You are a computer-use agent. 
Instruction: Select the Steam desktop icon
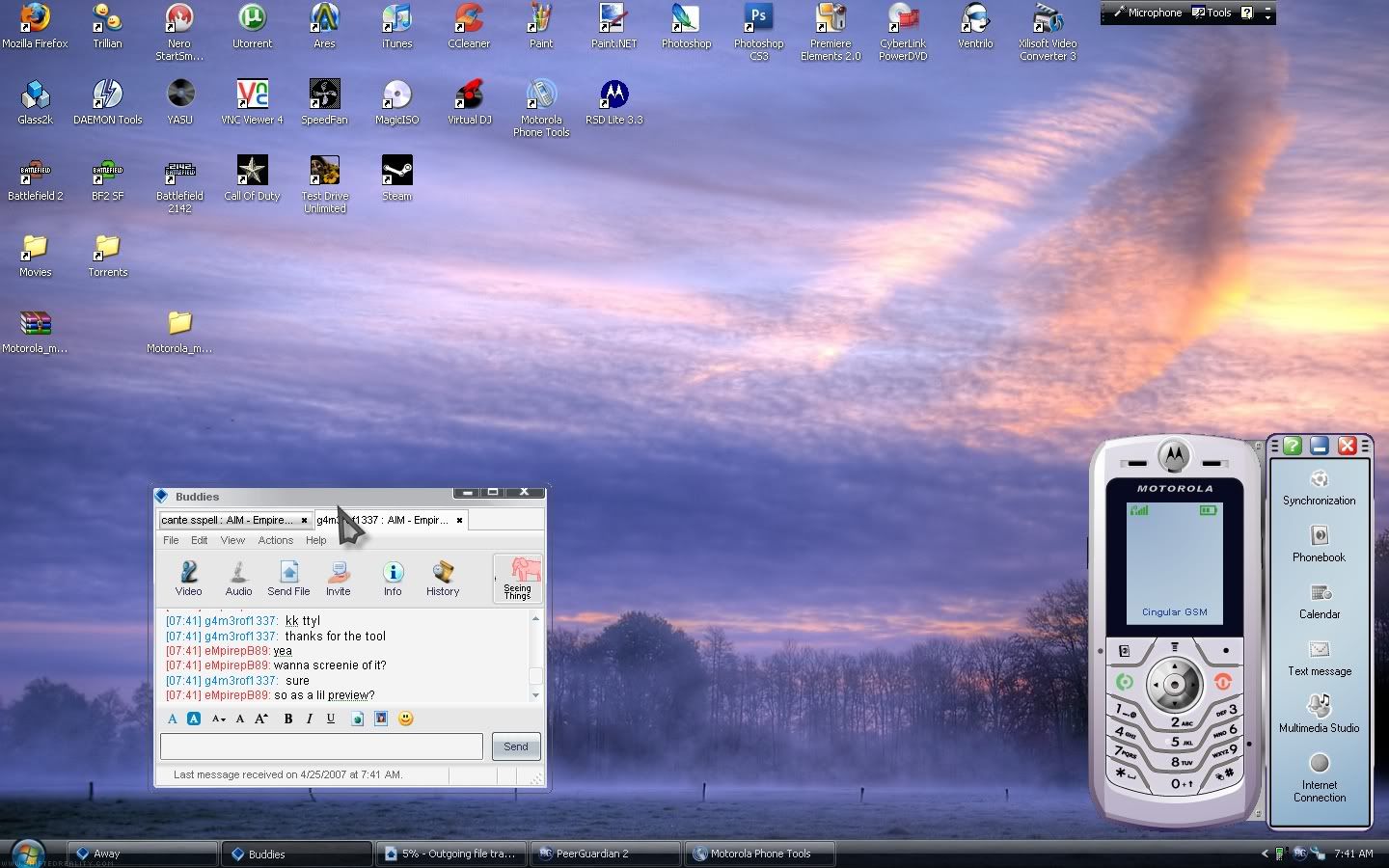396,178
